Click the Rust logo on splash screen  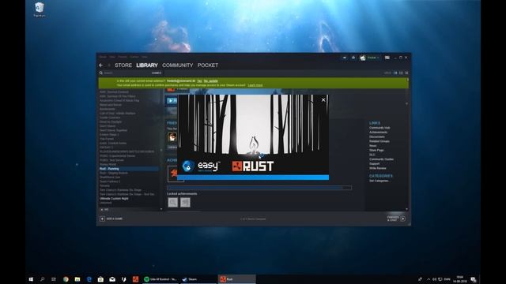[x=253, y=166]
